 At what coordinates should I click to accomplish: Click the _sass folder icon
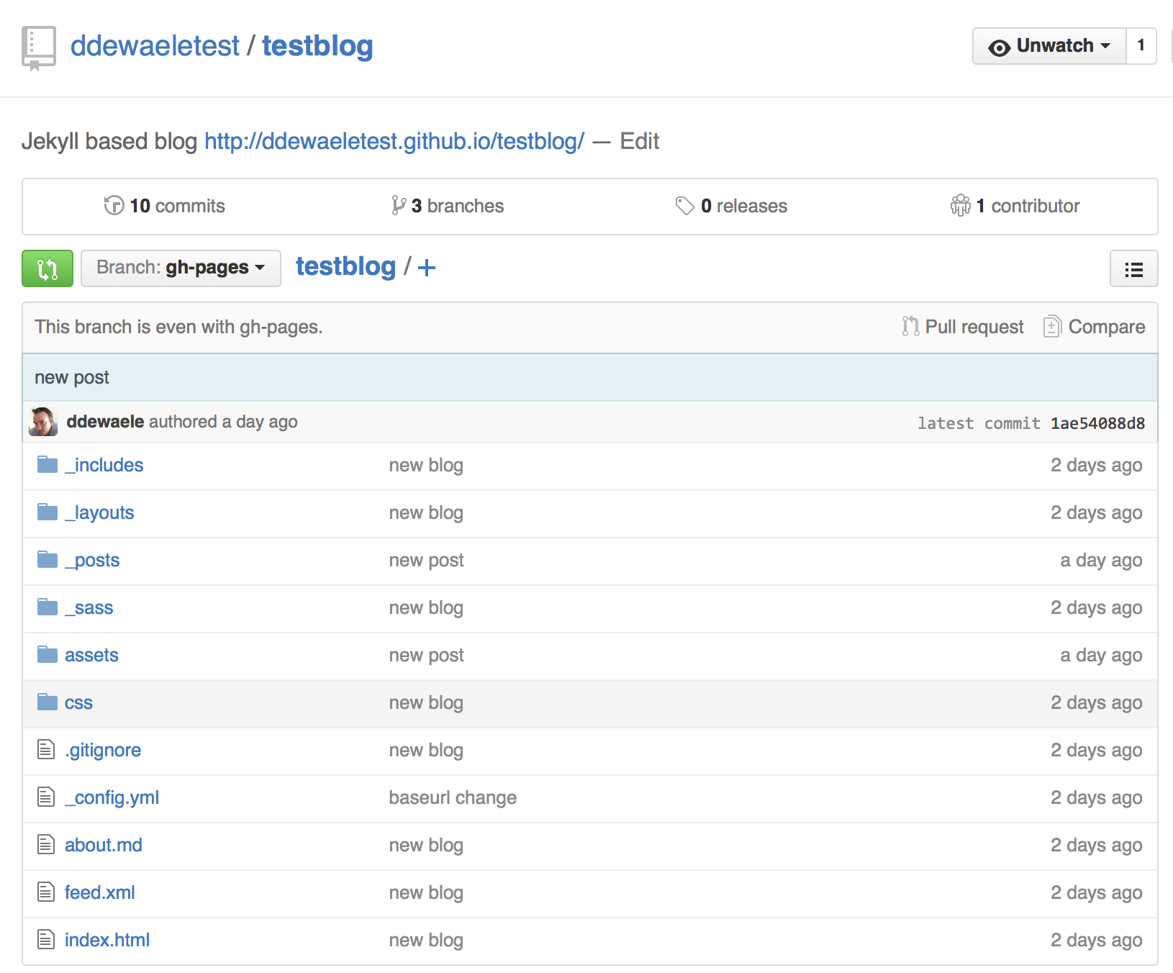(x=47, y=607)
